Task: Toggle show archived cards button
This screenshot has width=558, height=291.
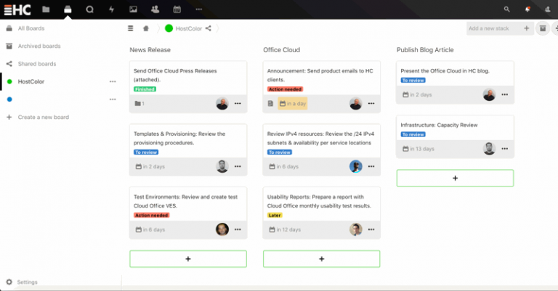Action: (x=543, y=28)
